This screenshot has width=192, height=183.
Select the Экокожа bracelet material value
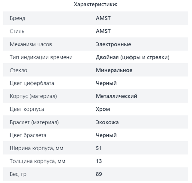(107, 122)
